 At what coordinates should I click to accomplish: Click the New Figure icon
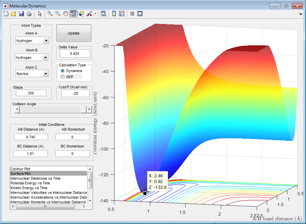coord(6,14)
